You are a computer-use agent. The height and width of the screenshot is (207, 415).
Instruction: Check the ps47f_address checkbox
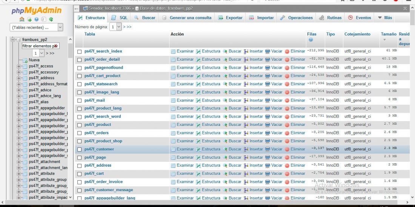(79, 166)
